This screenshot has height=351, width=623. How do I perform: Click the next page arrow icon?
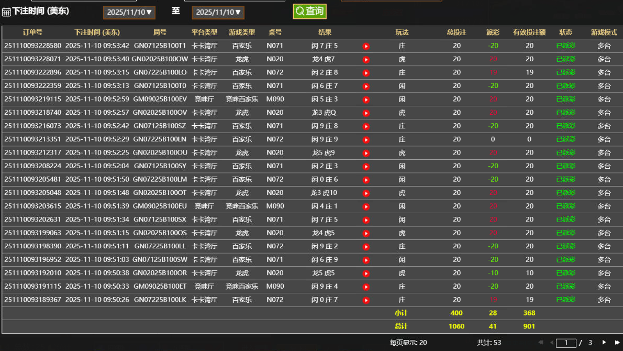[x=604, y=342]
